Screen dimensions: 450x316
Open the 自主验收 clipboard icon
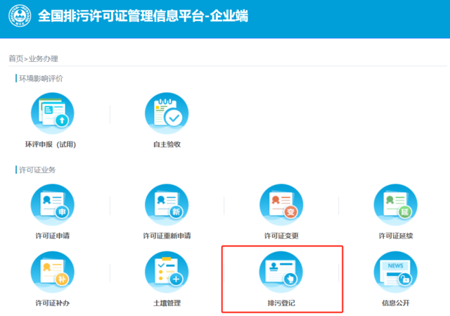tap(167, 114)
